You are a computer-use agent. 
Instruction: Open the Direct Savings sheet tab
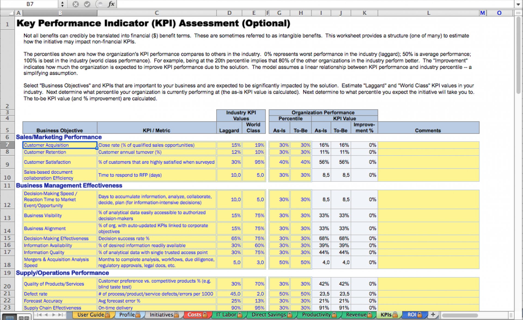click(x=272, y=315)
